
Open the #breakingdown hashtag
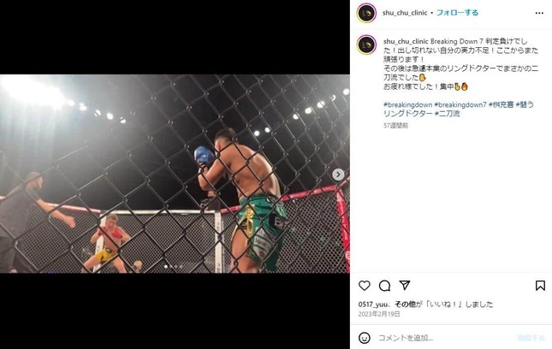click(x=407, y=105)
